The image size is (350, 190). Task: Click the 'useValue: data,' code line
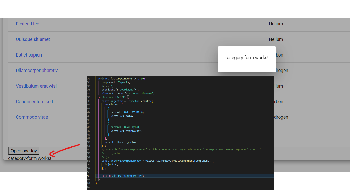122,116
